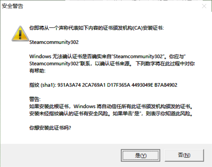The height and width of the screenshot is (167, 212).
Task: Click the 有帮助: text line
Action: 37,71
